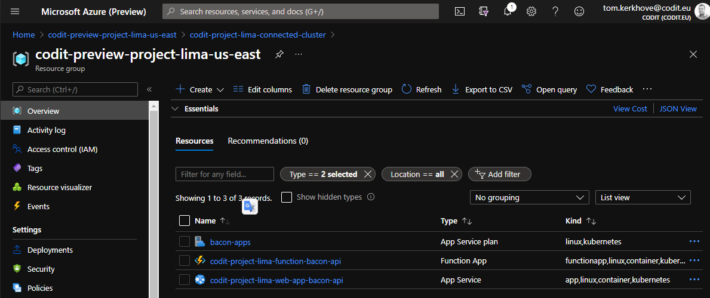Edit the Type == 2 selected filter

[323, 174]
